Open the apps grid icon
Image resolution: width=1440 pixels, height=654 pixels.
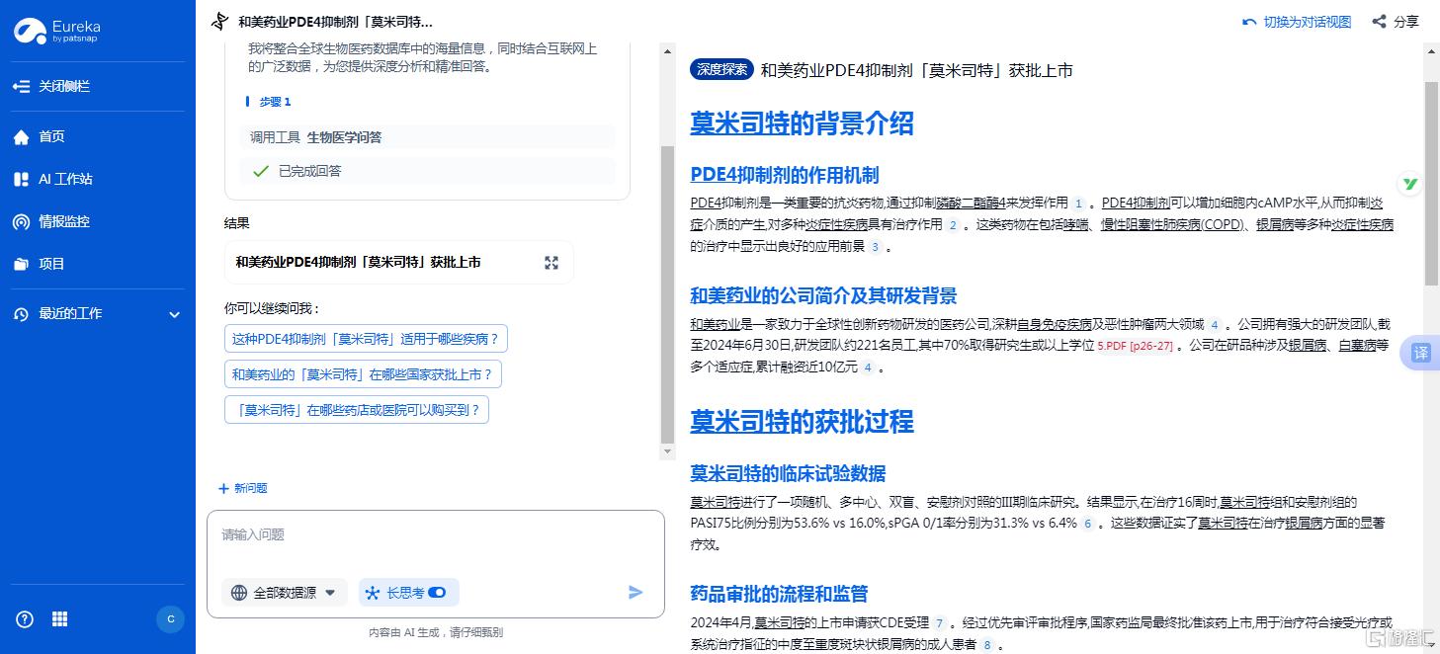59,619
